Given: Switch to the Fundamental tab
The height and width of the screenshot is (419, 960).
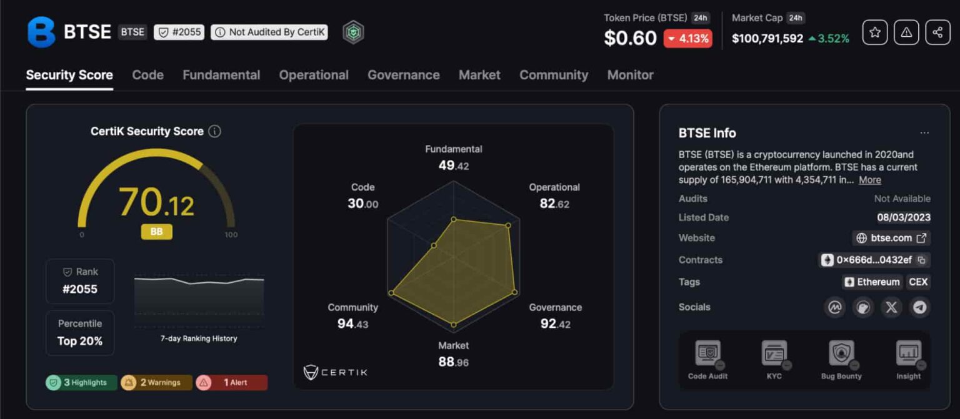Looking at the screenshot, I should click(221, 75).
